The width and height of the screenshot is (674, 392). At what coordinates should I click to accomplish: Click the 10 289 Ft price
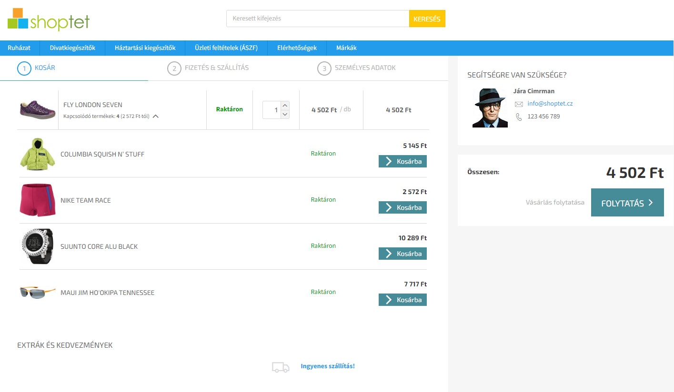[412, 238]
